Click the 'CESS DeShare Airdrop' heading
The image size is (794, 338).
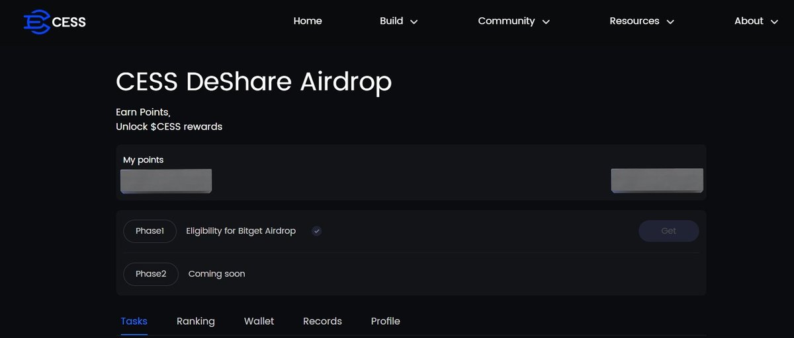[x=253, y=82]
